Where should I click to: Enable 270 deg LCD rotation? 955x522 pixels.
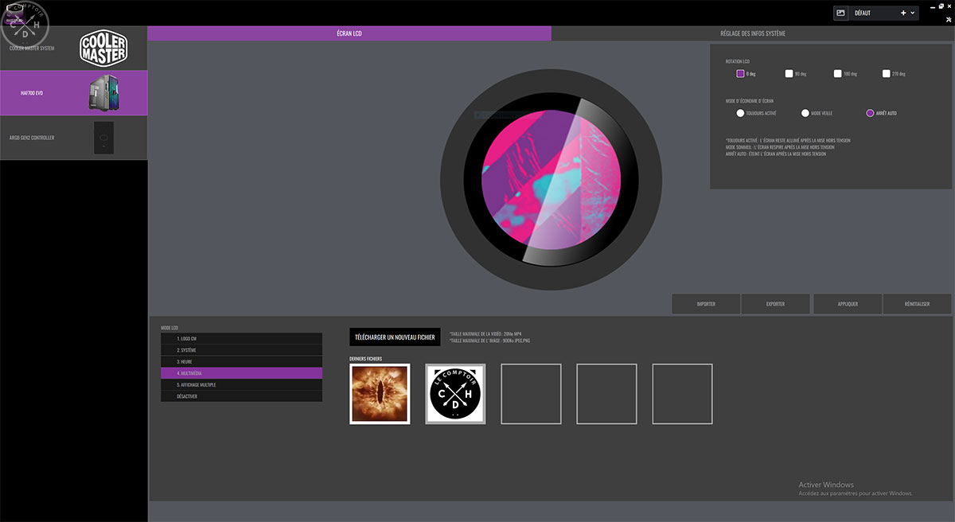point(887,73)
